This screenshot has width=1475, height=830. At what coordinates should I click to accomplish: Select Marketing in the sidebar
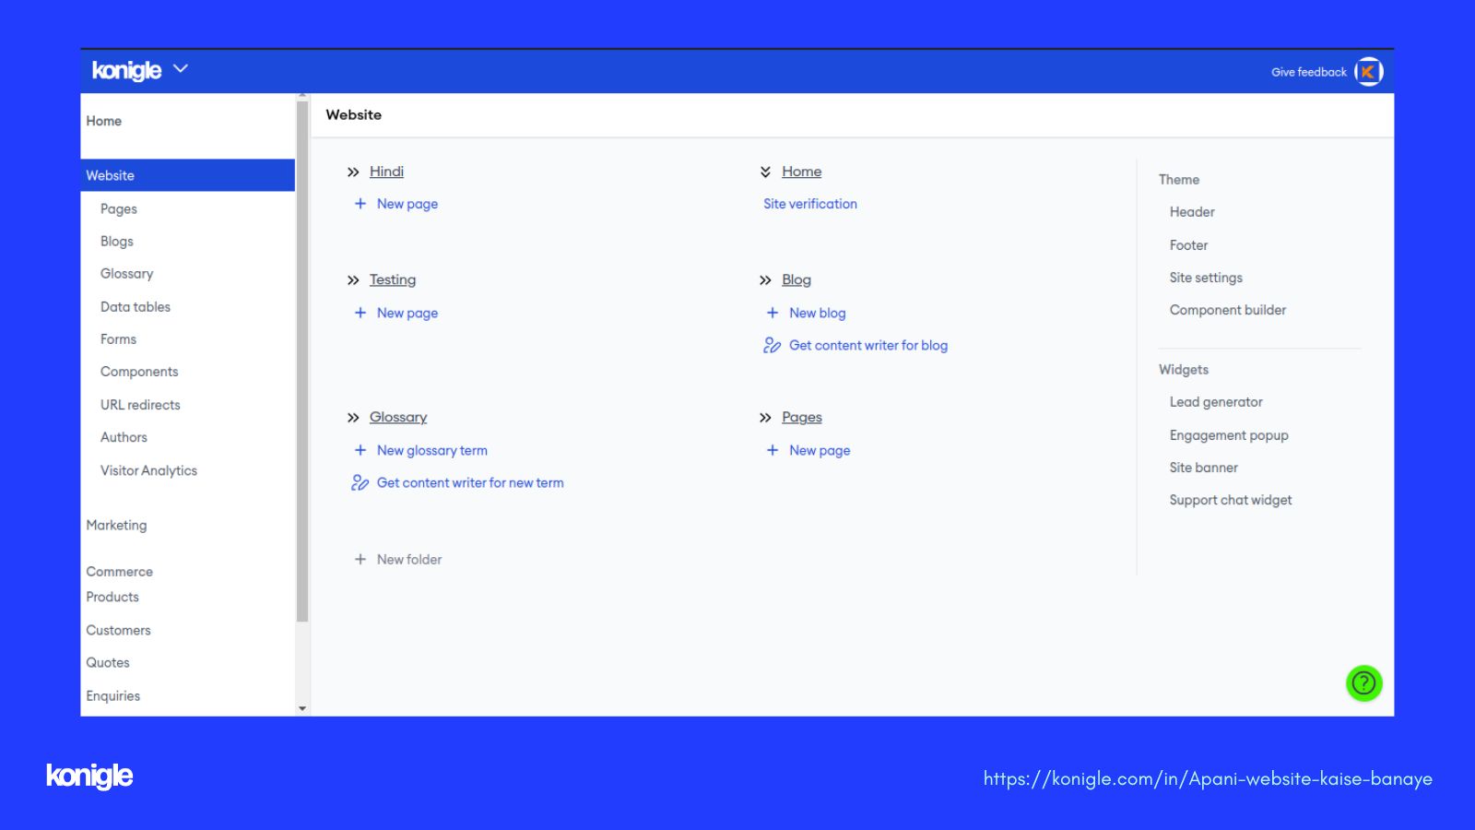tap(116, 525)
